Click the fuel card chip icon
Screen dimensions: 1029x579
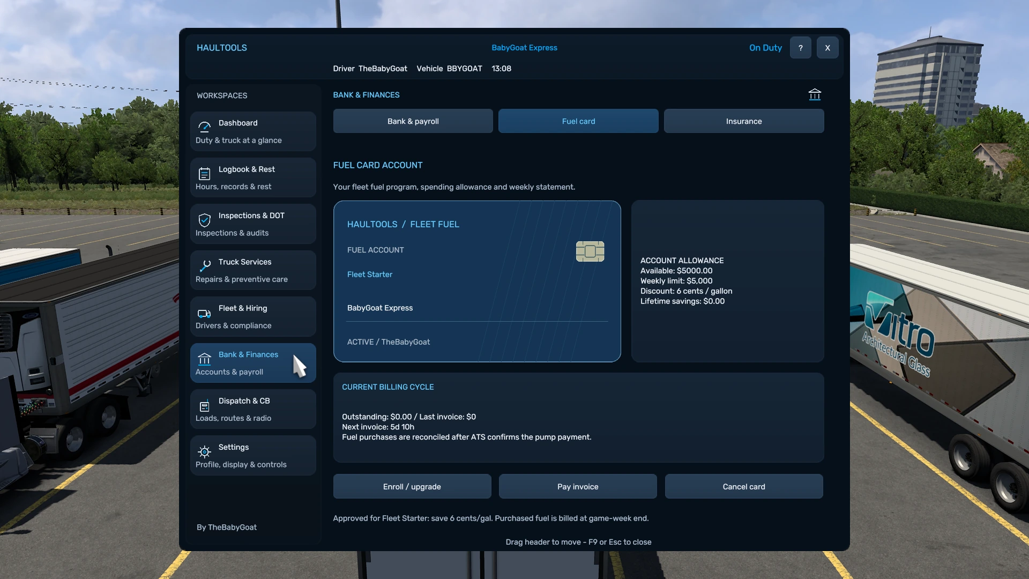[590, 251]
